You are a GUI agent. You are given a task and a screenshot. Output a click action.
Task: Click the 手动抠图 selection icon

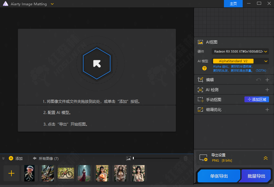[201, 100]
